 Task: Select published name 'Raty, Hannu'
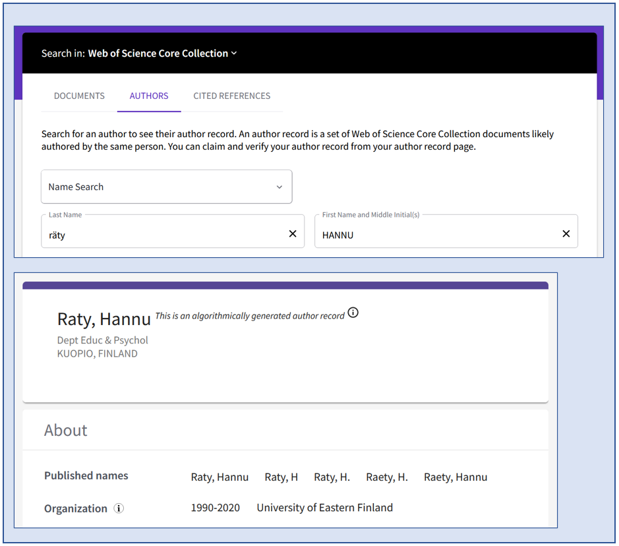point(220,477)
